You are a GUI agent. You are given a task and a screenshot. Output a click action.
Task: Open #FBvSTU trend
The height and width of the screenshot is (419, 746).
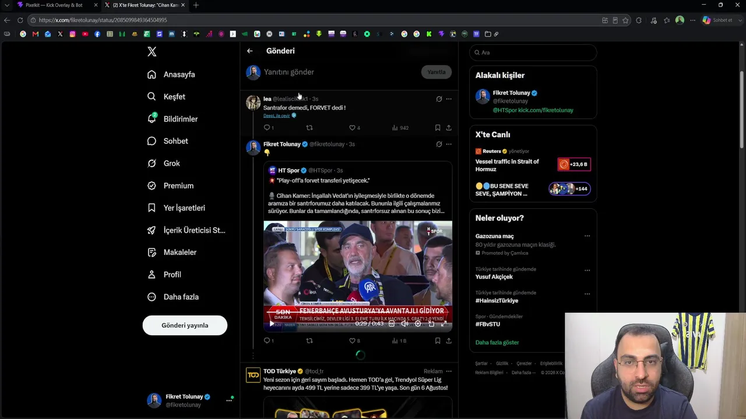coord(487,324)
